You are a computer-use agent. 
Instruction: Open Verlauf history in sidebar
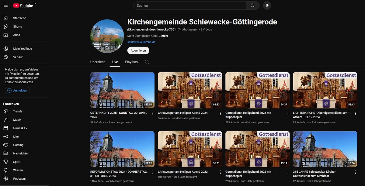click(x=18, y=57)
